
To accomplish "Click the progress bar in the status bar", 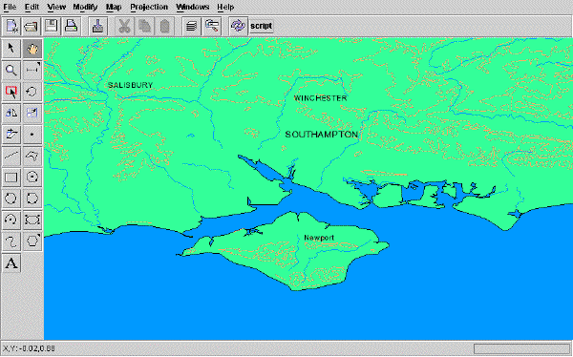I will (x=521, y=348).
